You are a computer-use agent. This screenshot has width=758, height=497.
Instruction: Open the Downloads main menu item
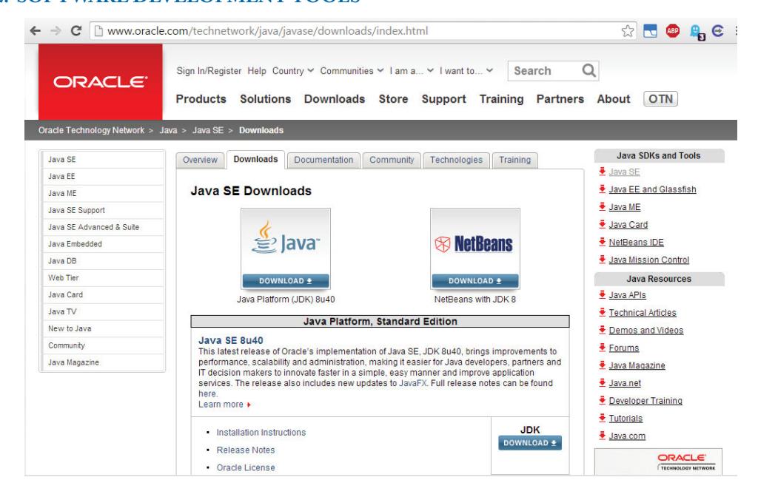point(335,99)
